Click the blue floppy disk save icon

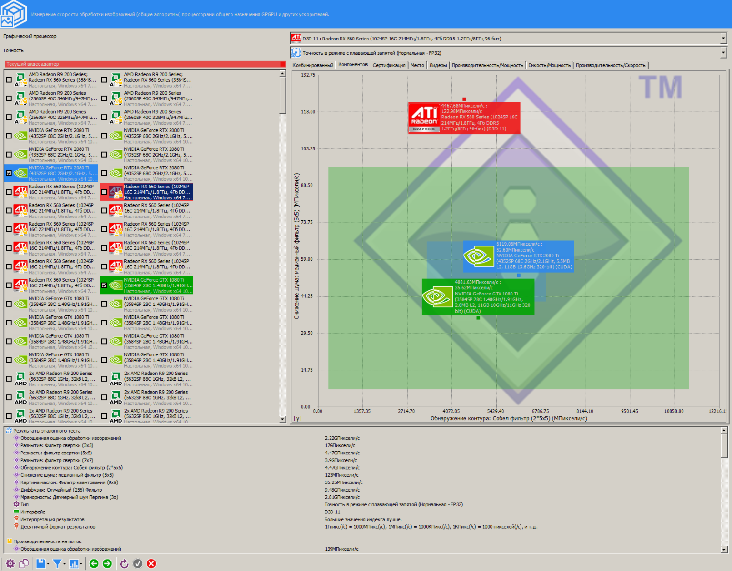click(40, 564)
